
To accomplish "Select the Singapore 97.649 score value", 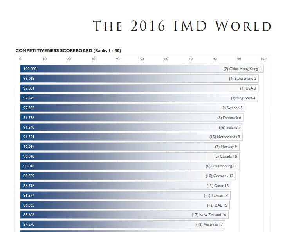I will pos(30,98).
